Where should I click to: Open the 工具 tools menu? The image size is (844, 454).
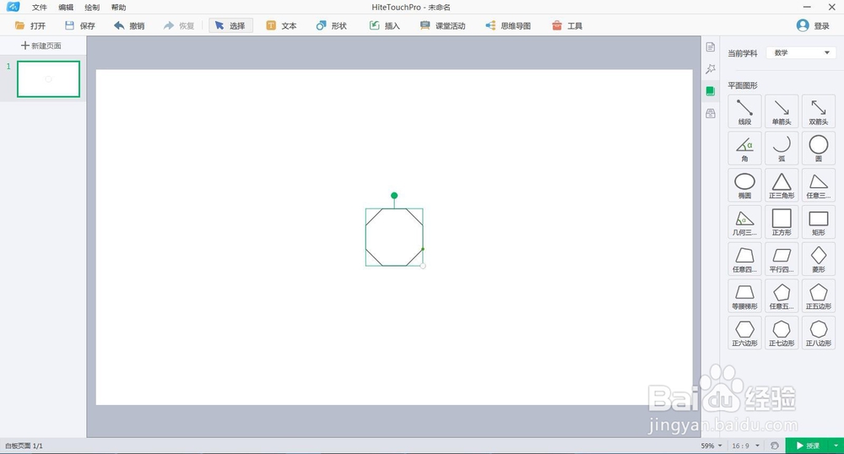pyautogui.click(x=567, y=26)
